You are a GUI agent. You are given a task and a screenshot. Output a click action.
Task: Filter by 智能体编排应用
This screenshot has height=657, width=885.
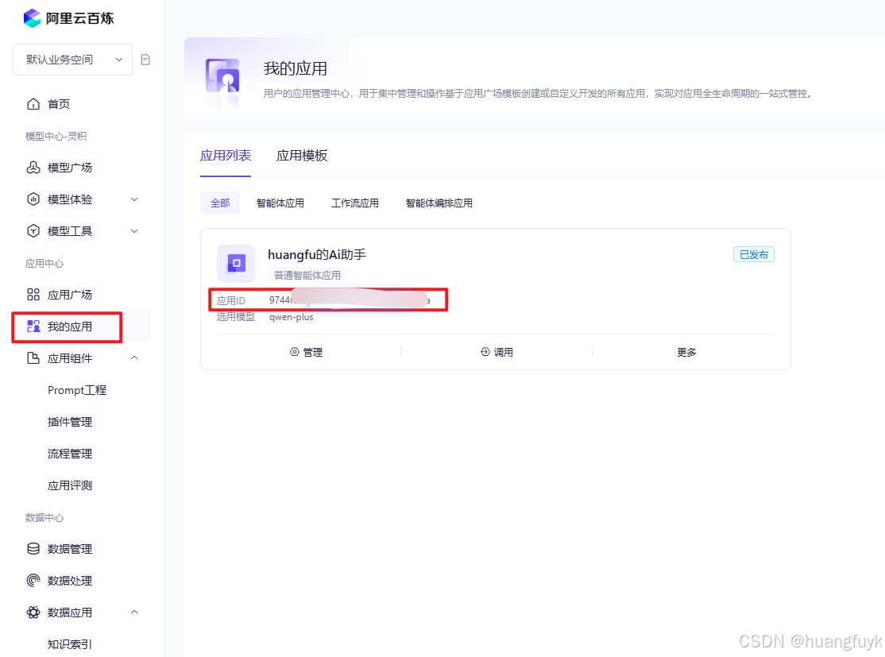pos(439,203)
